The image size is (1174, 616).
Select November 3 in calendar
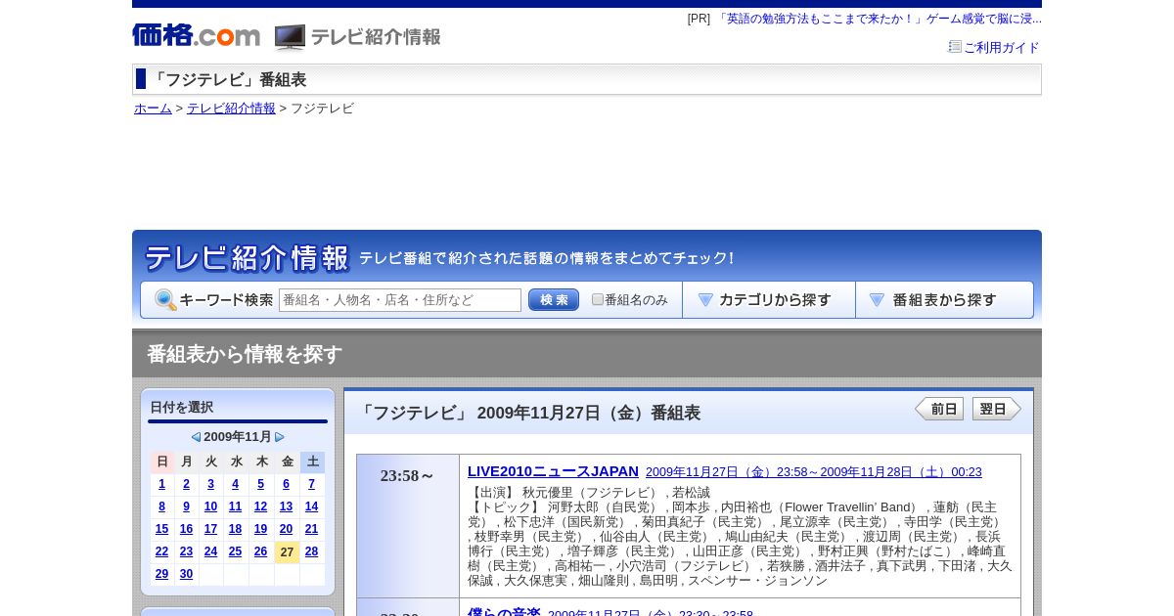coord(211,484)
